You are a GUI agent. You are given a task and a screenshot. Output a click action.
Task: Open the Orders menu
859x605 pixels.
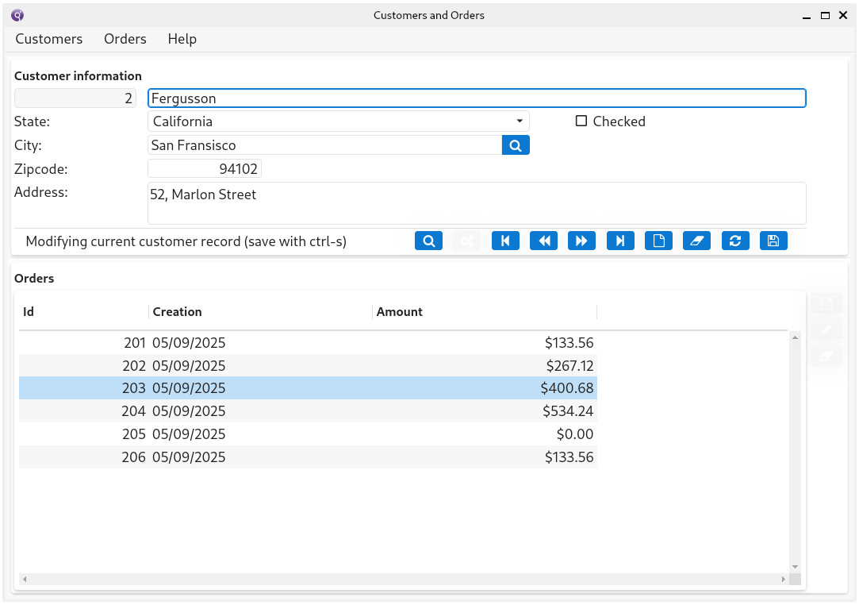pyautogui.click(x=125, y=38)
